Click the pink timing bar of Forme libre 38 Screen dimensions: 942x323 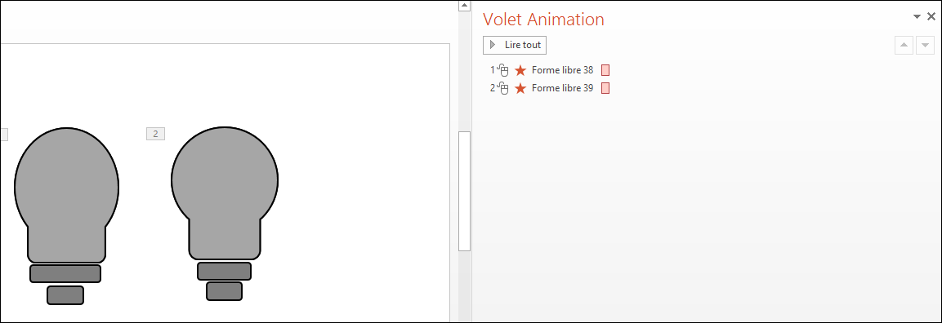click(x=605, y=70)
